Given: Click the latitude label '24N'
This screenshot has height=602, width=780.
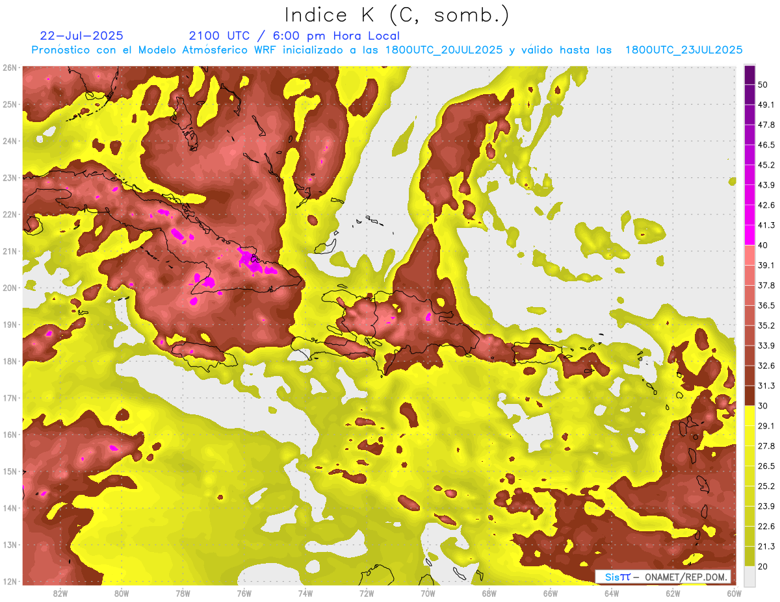Looking at the screenshot, I should 10,141.
